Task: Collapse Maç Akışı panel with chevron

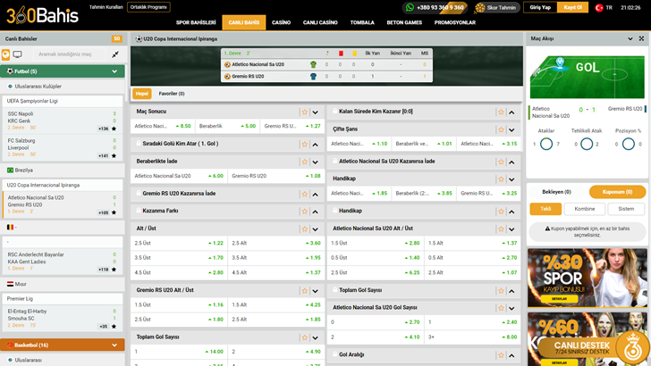Action: 630,38
